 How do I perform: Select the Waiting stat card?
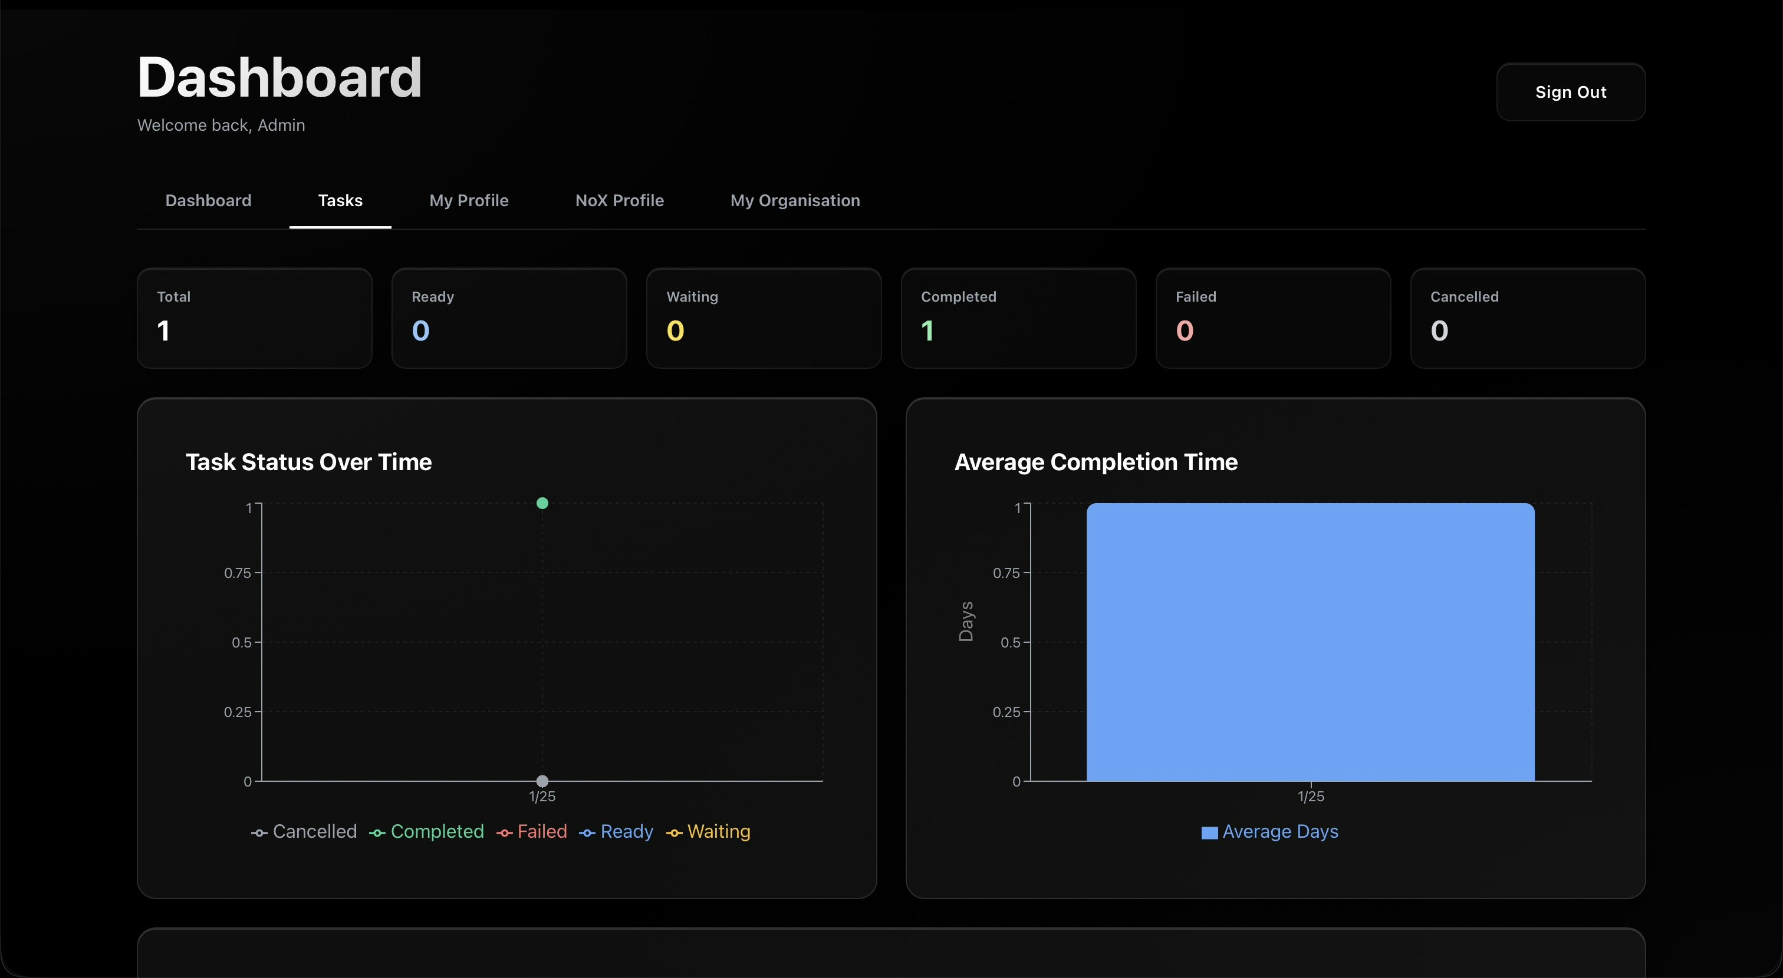(764, 318)
